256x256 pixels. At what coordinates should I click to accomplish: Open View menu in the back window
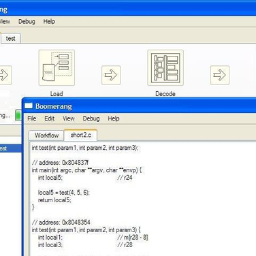[5, 22]
